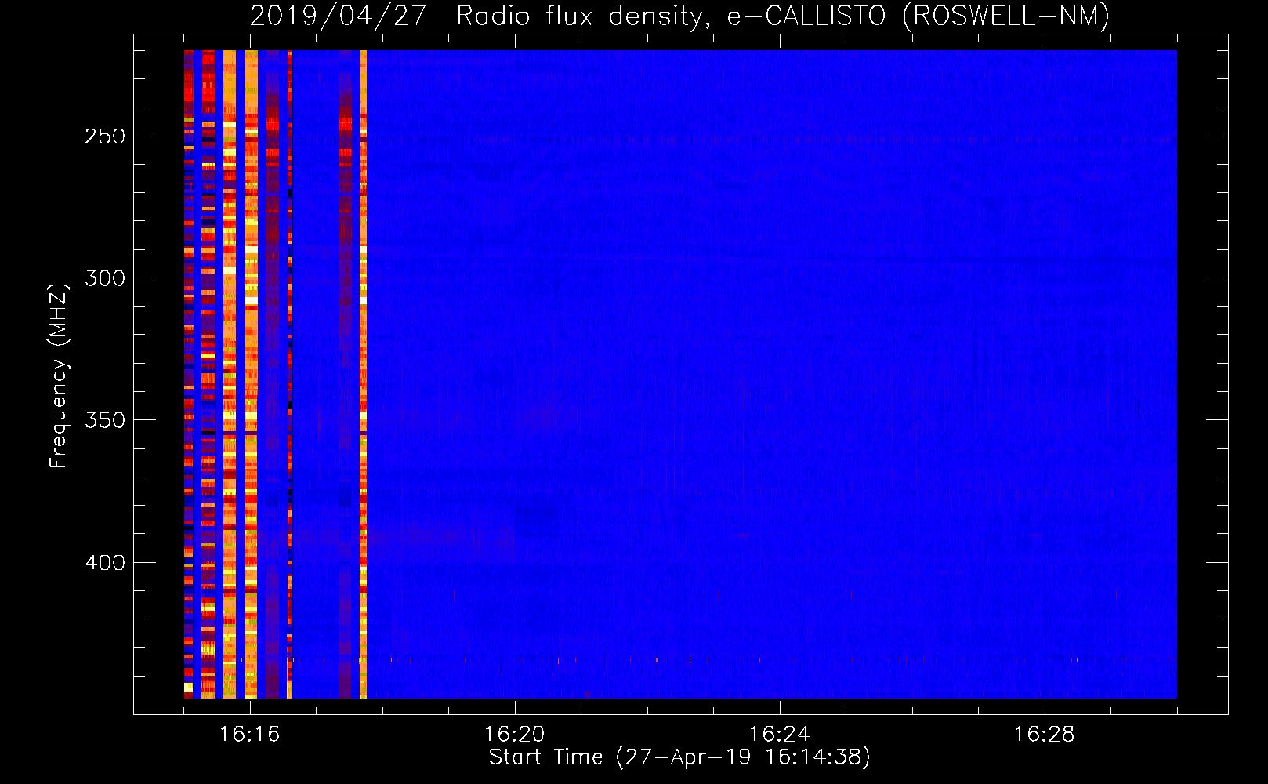1268x784 pixels.
Task: Click the 16:20 time tick label
Action: coord(515,735)
